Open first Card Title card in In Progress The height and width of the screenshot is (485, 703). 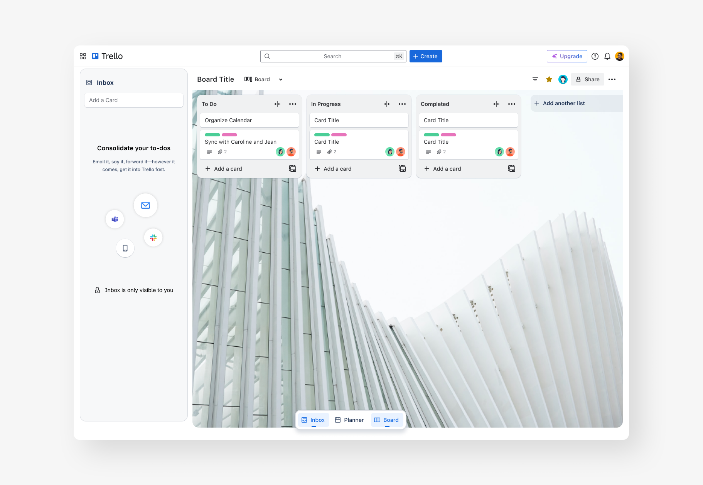coord(359,120)
